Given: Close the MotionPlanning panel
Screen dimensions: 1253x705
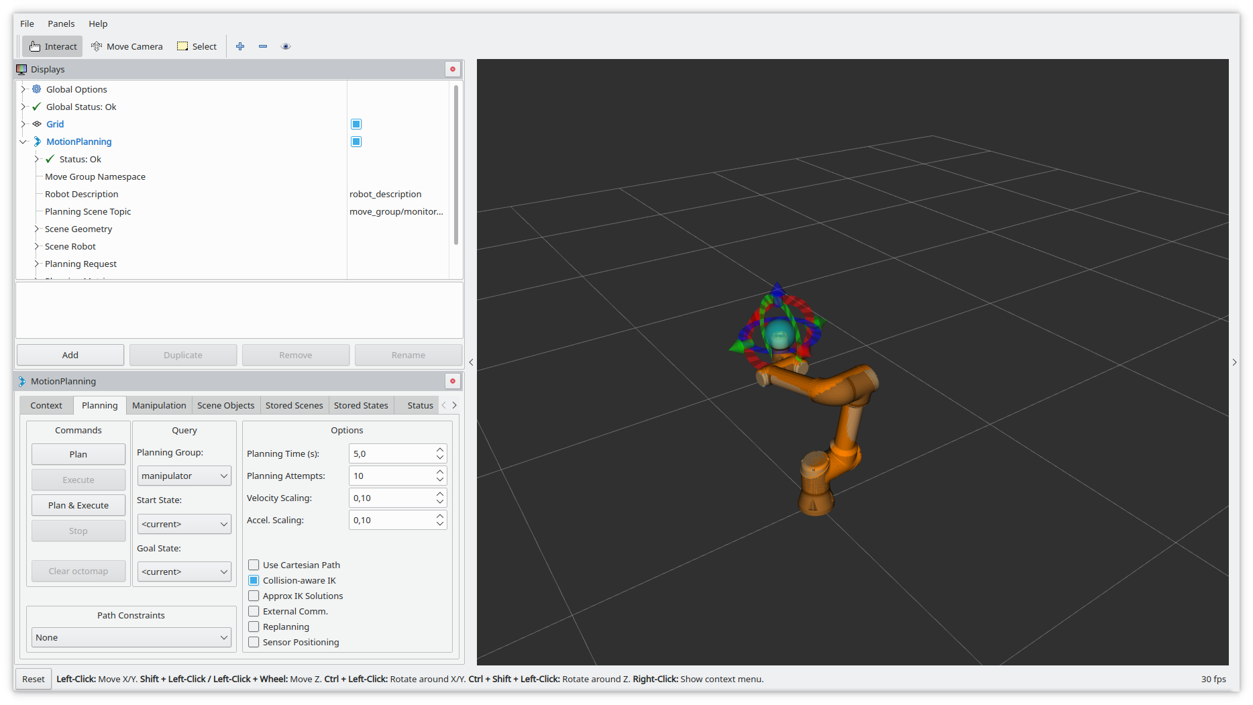Looking at the screenshot, I should point(453,381).
